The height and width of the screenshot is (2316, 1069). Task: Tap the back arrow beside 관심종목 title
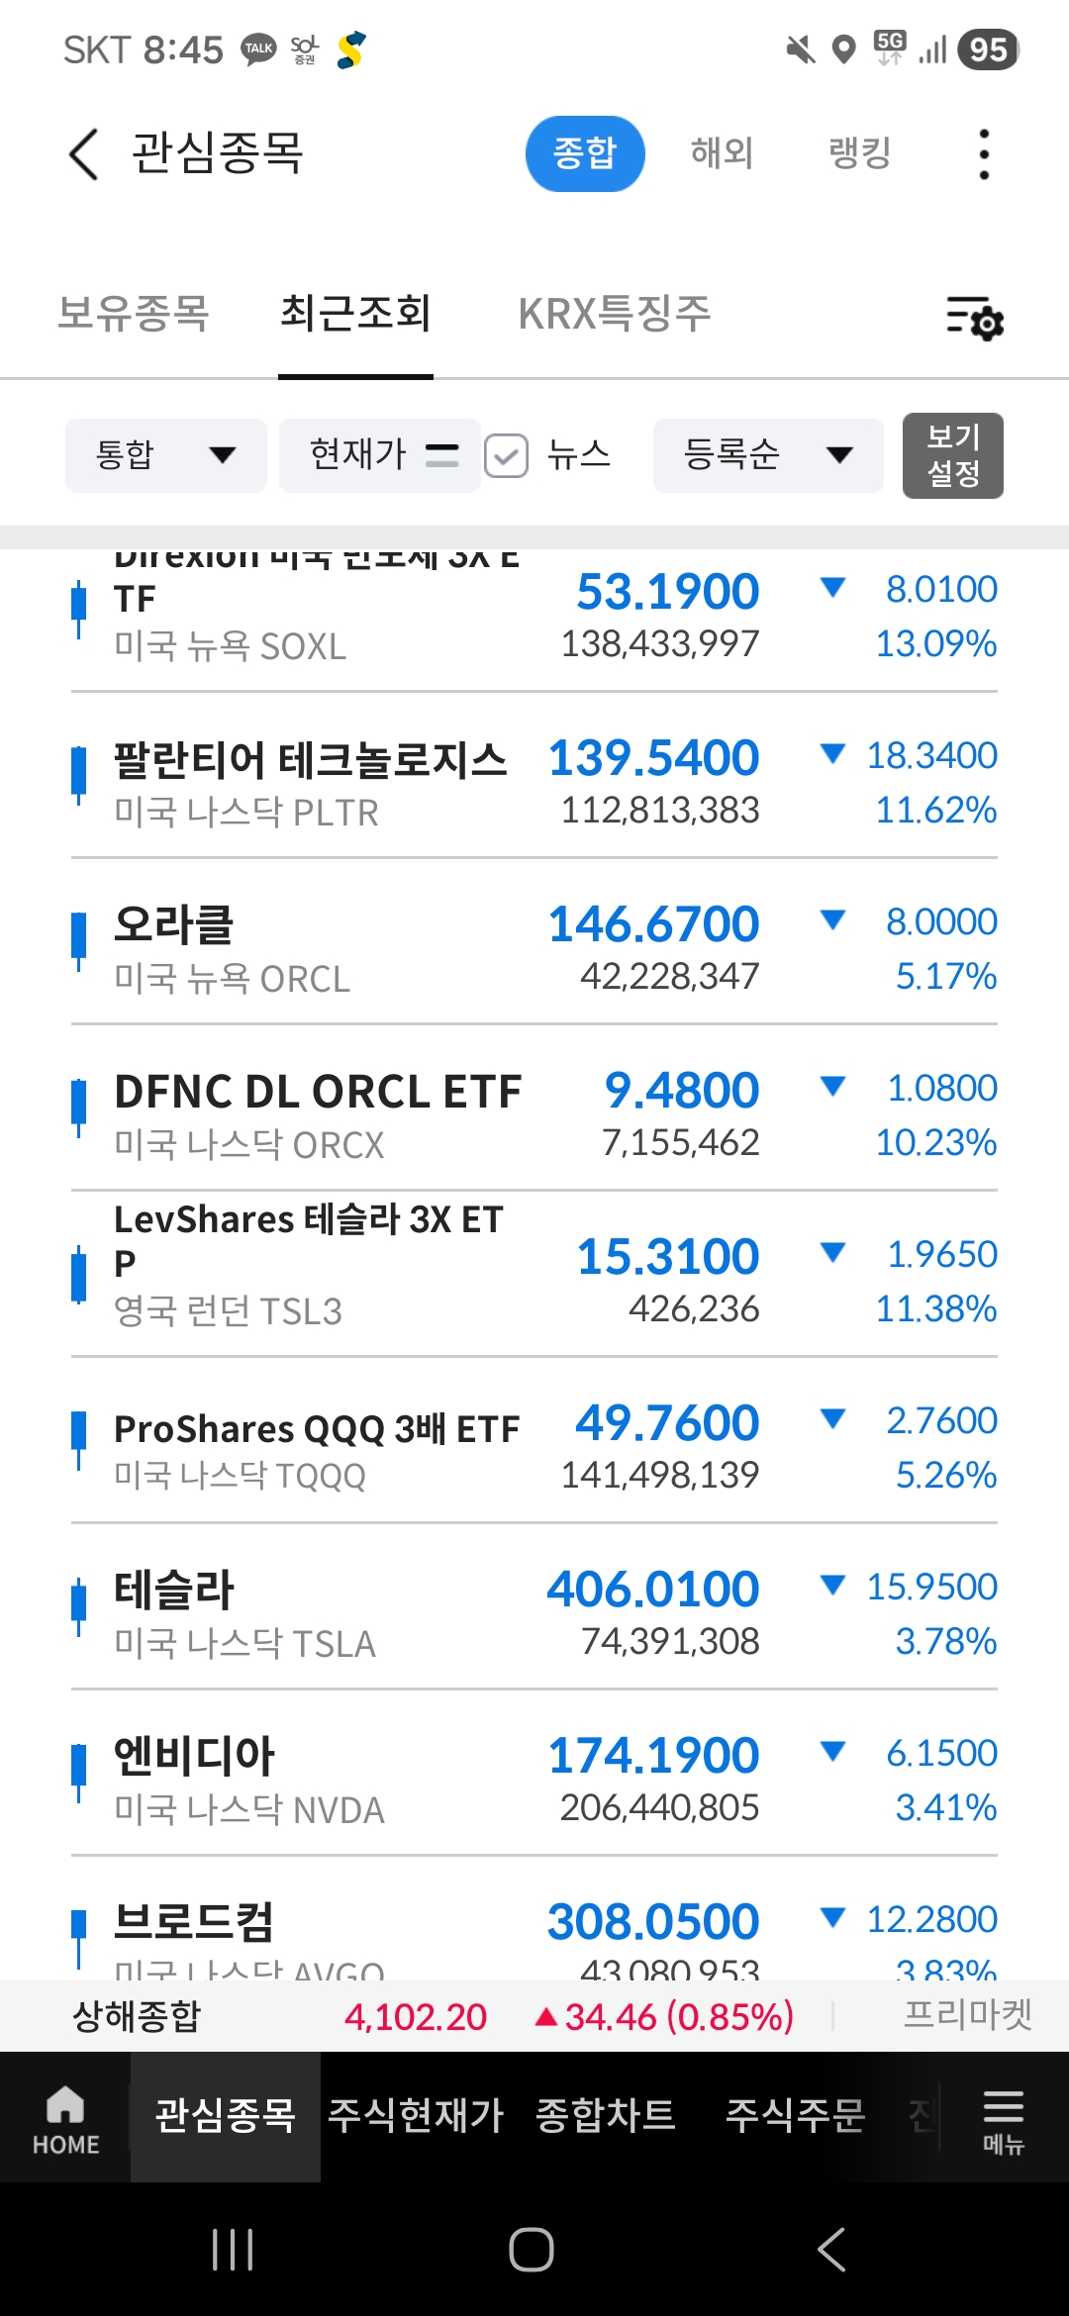click(84, 154)
